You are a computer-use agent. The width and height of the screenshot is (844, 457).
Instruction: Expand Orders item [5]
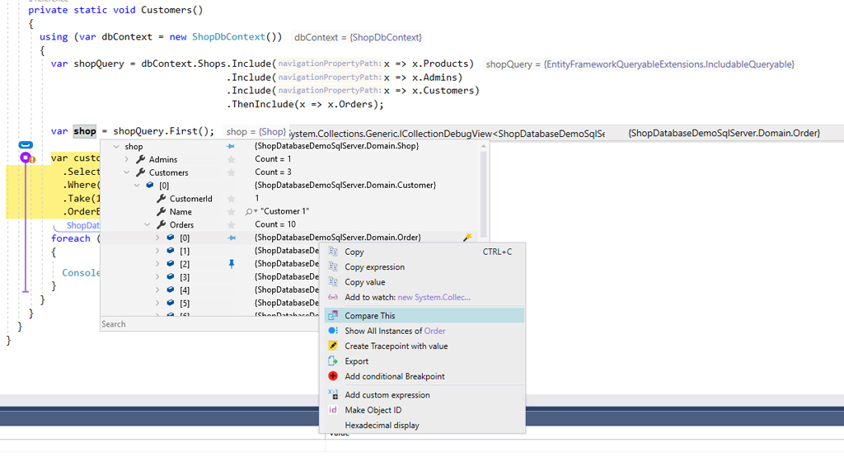click(x=157, y=303)
